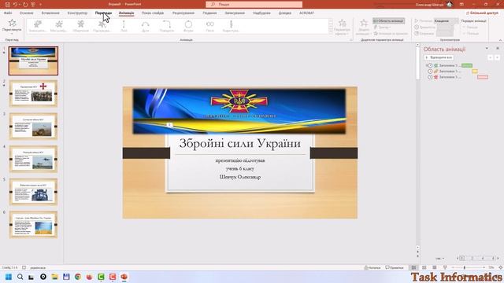The width and height of the screenshot is (504, 283).
Task: Open Windows Start menu on taskbar
Action: click(9, 277)
